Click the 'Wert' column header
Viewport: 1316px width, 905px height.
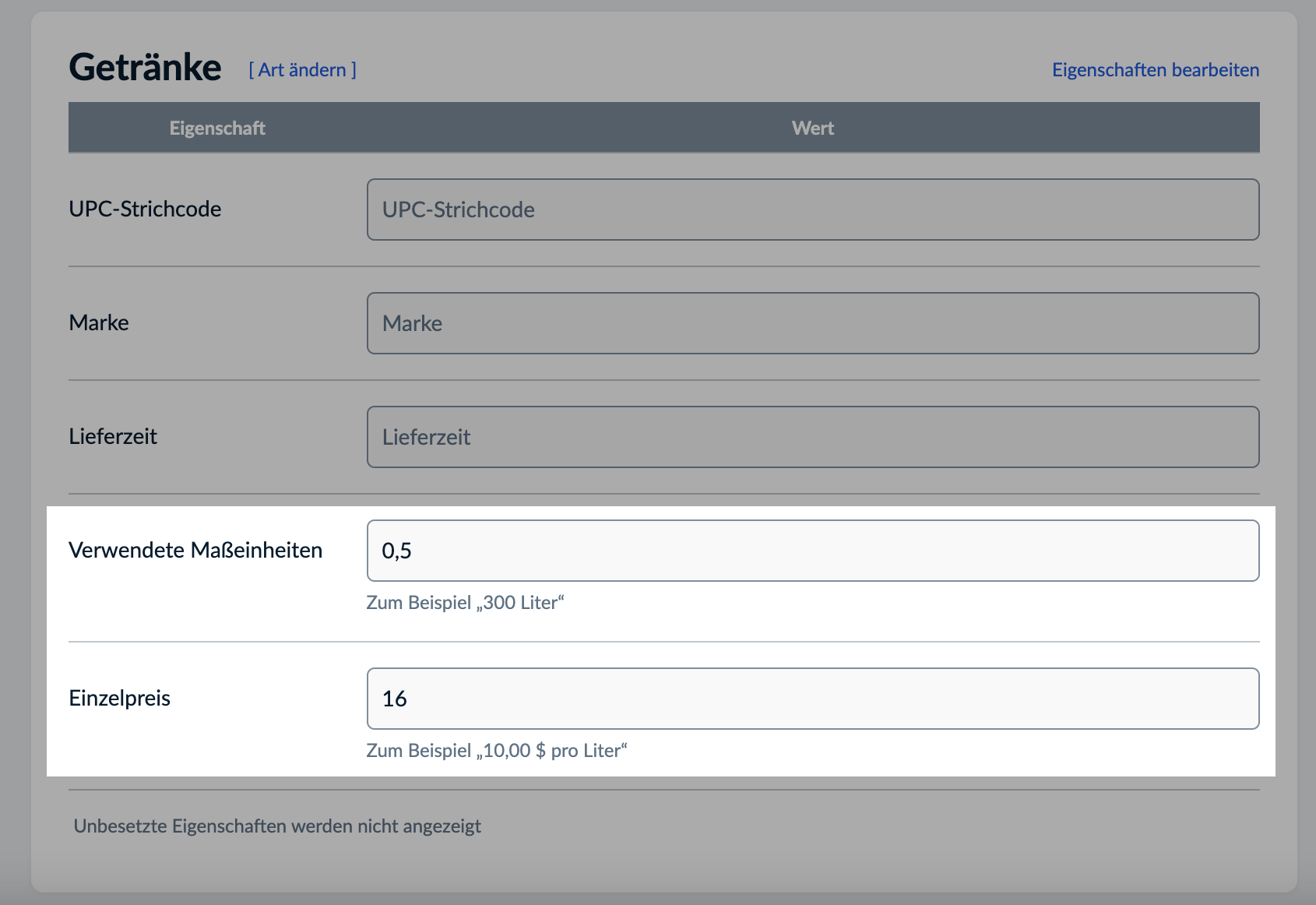[812, 129]
